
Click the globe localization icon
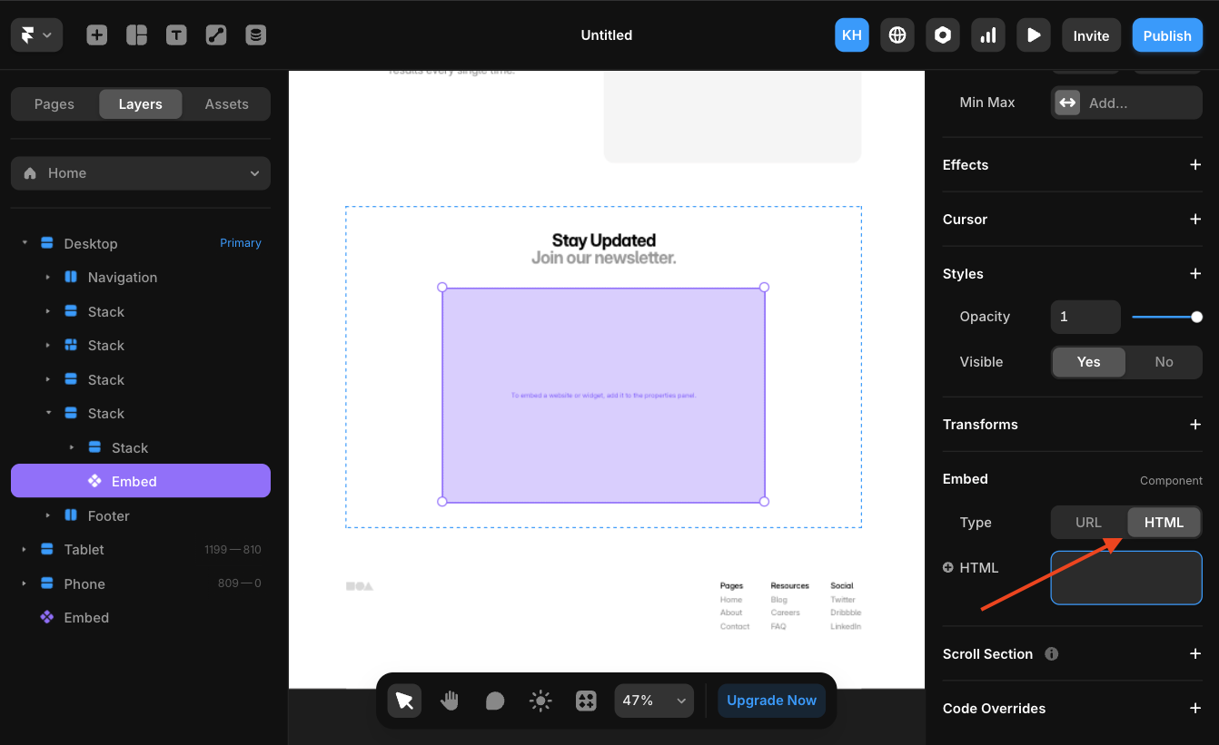897,34
